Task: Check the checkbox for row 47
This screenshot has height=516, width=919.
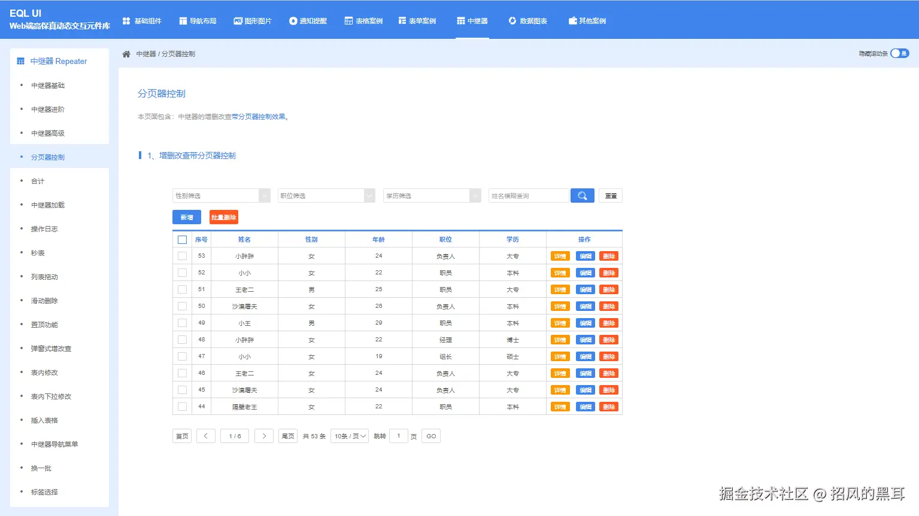Action: click(x=183, y=356)
